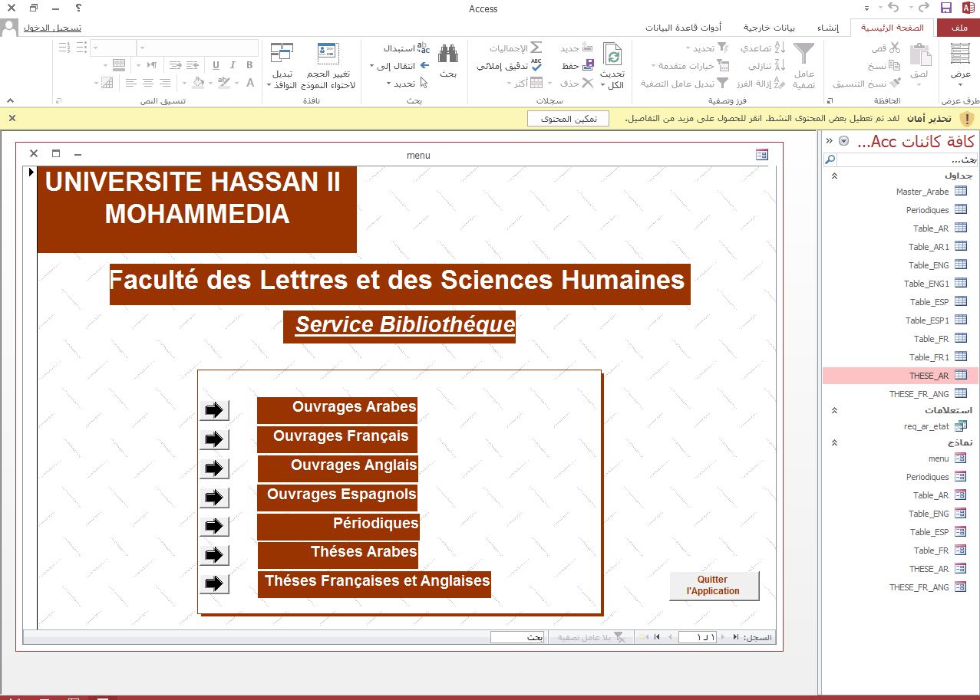Click arrow beside Théses Françaises et Anglaises
Screen dimensions: 980x700
pos(214,583)
